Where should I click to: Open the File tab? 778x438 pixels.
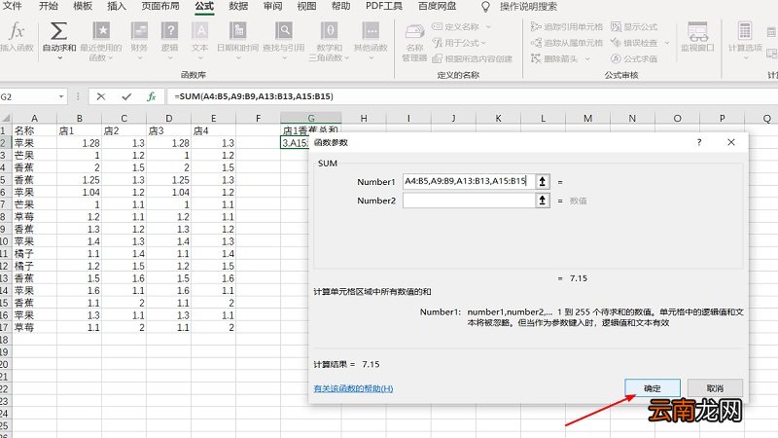pyautogui.click(x=12, y=6)
